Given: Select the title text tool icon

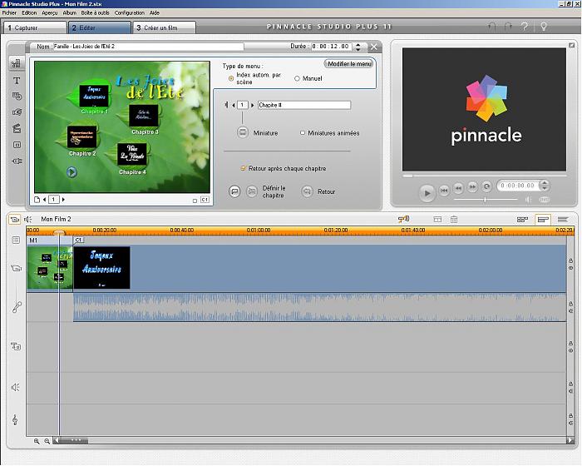Looking at the screenshot, I should (x=17, y=80).
